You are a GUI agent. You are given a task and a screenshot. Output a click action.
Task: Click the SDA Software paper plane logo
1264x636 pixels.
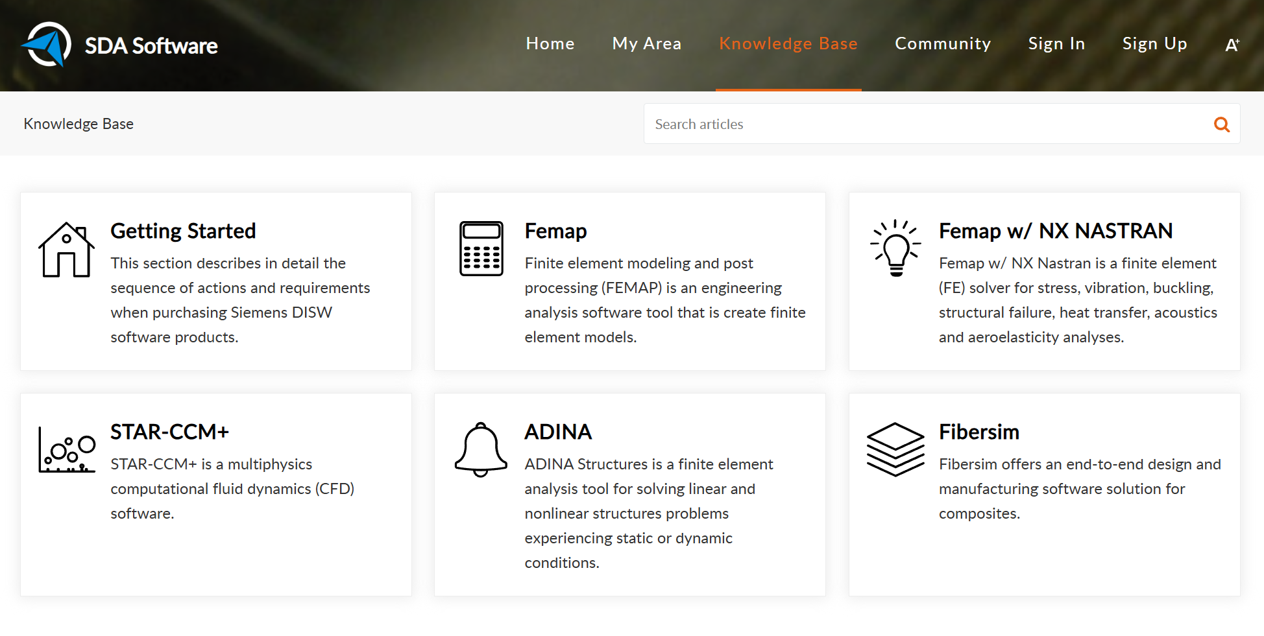point(47,45)
